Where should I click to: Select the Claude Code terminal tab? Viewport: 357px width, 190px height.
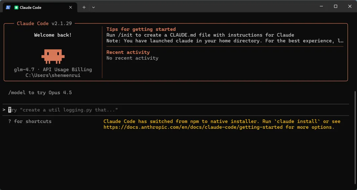(x=40, y=7)
